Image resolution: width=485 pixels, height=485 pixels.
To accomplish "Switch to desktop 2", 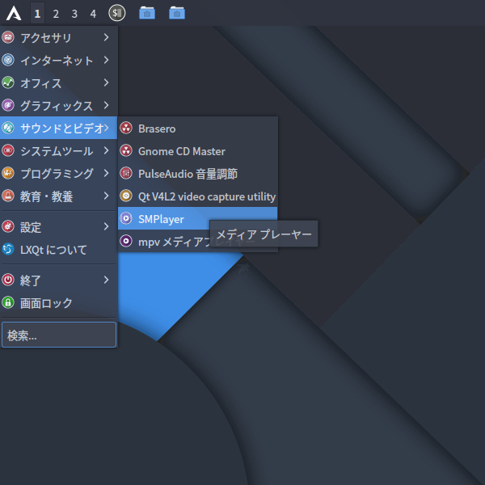I will click(x=56, y=13).
